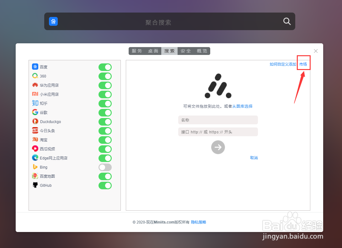Click the 聚合搜索 search box
The height and width of the screenshot is (248, 342).
click(169, 21)
